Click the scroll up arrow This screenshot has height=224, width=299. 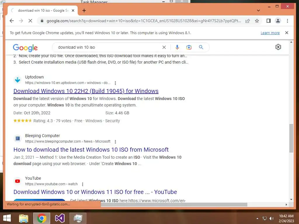tap(291, 42)
